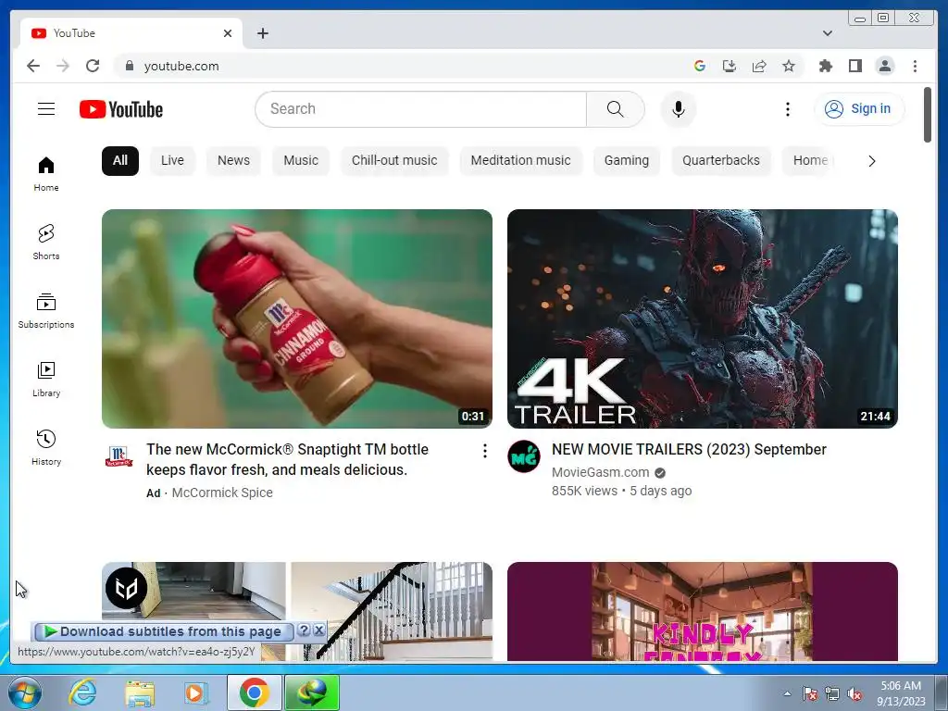
Task: Open the Kindly Fantasy video thumbnail
Action: point(702,611)
